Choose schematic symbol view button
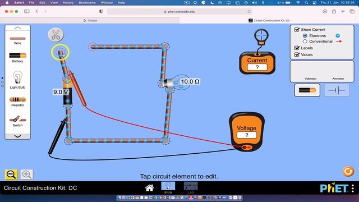 click(337, 90)
